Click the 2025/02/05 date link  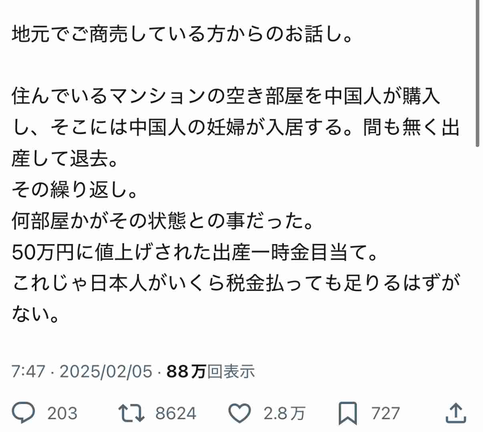click(106, 371)
